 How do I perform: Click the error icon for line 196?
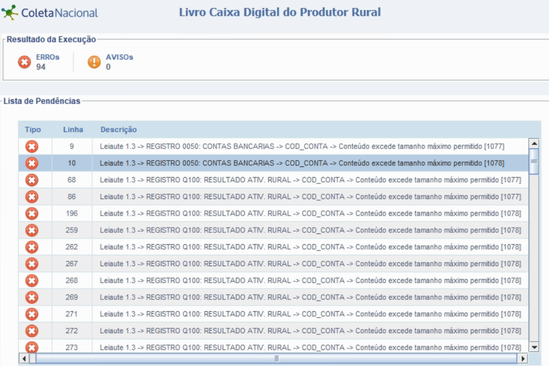(32, 214)
